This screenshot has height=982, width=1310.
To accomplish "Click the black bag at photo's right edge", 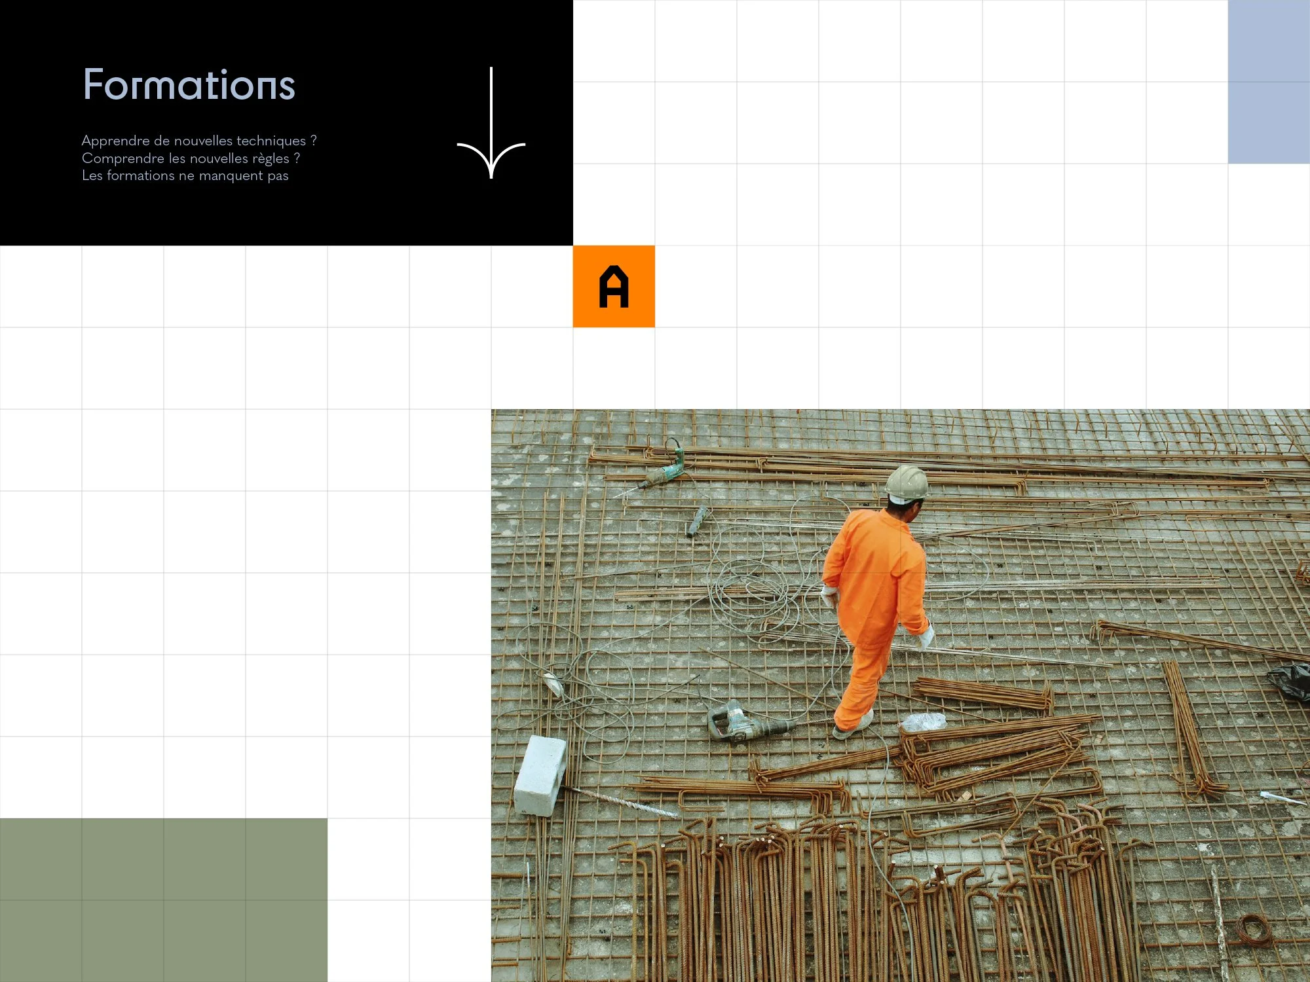I will tap(1290, 681).
